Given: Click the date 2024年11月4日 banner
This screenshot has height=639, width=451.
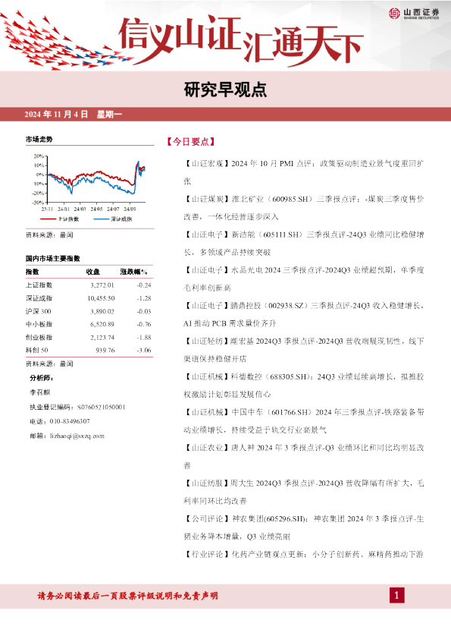Looking at the screenshot, I should point(74,115).
